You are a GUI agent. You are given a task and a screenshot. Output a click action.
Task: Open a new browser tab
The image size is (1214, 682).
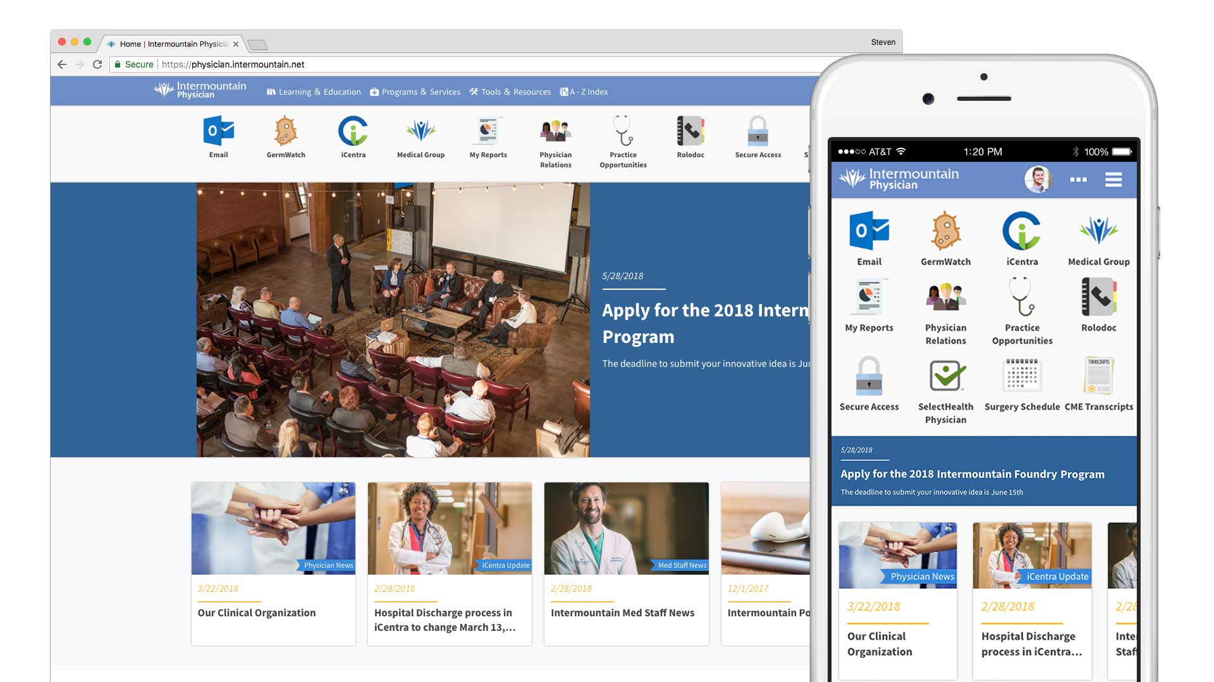[257, 44]
